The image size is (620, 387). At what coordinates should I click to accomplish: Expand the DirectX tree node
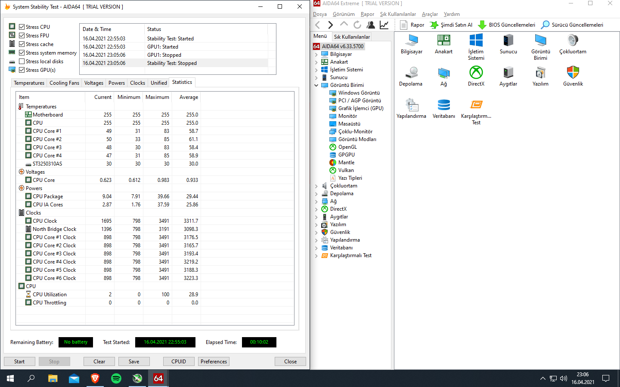pyautogui.click(x=316, y=209)
